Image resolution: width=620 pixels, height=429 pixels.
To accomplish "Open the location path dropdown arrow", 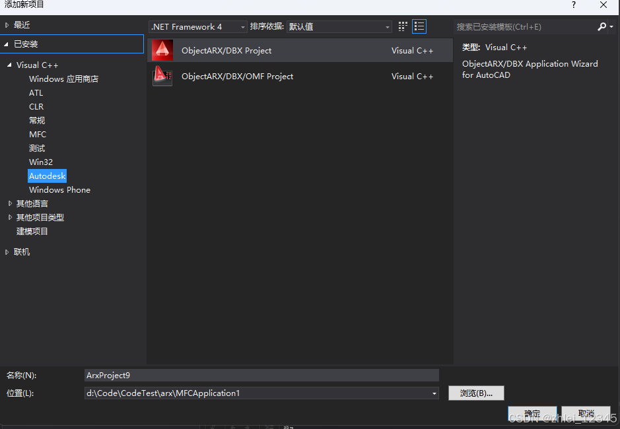I will tap(434, 393).
